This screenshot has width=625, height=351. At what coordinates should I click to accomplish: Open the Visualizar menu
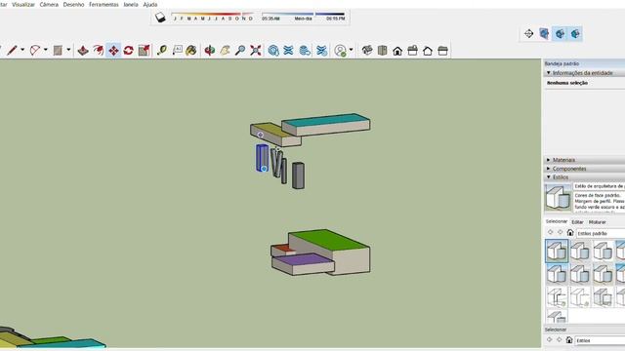pyautogui.click(x=23, y=4)
